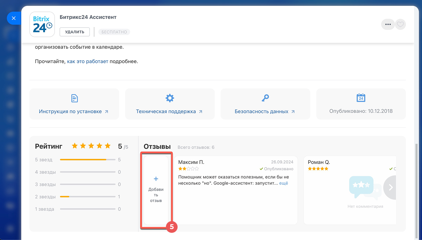Click the БЕСПЛАТНО label
This screenshot has width=422, height=240.
tap(114, 32)
